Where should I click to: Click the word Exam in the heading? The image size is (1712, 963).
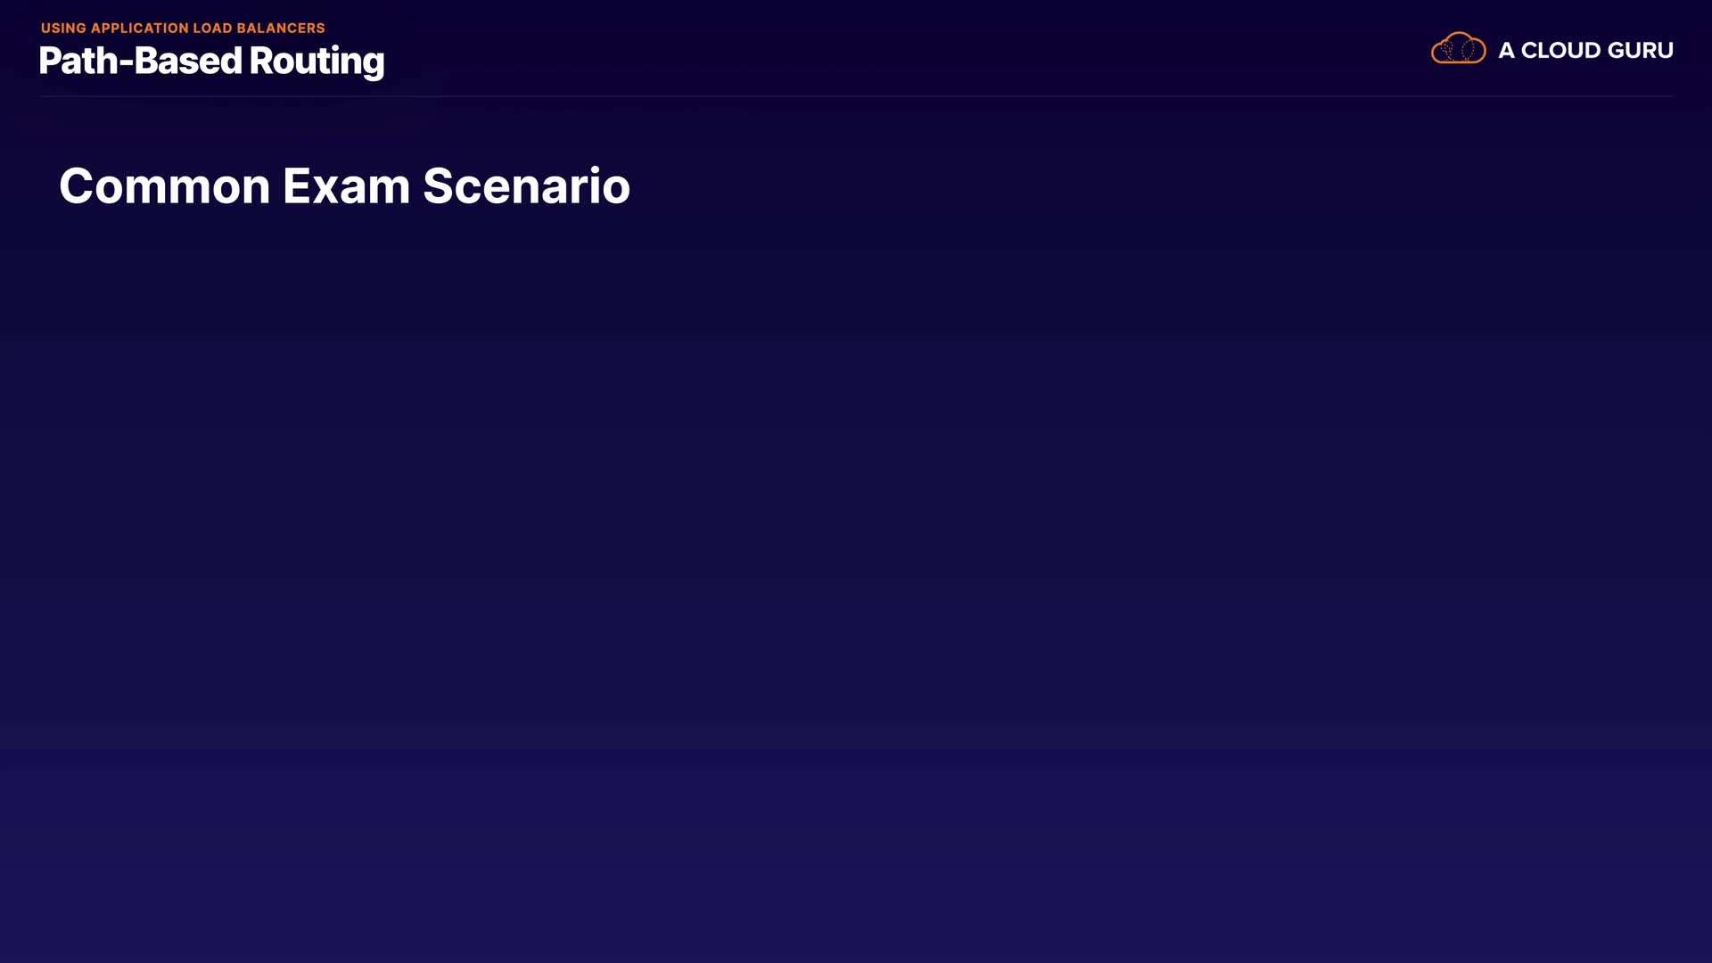[x=346, y=186]
